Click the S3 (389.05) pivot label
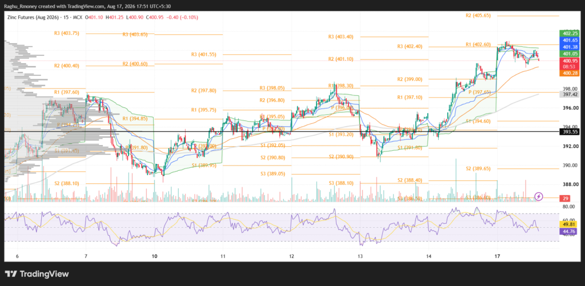The width and height of the screenshot is (585, 286). (x=273, y=174)
